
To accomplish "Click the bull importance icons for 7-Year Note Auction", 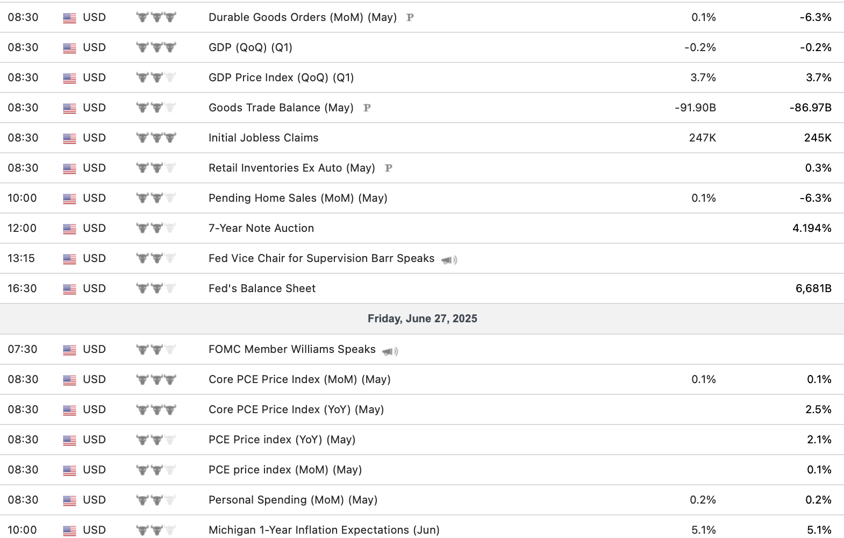I will pyautogui.click(x=156, y=228).
